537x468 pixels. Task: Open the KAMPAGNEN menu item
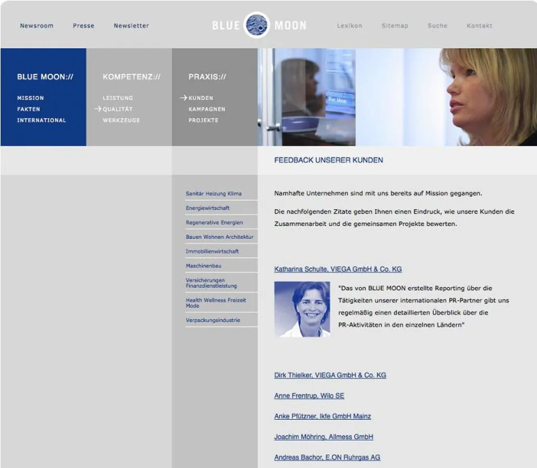pos(207,109)
